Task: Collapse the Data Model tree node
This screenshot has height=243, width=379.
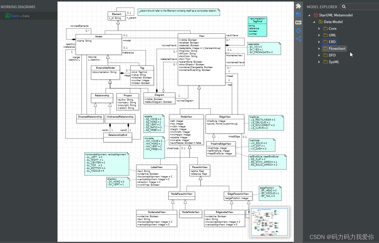Action: (x=314, y=22)
